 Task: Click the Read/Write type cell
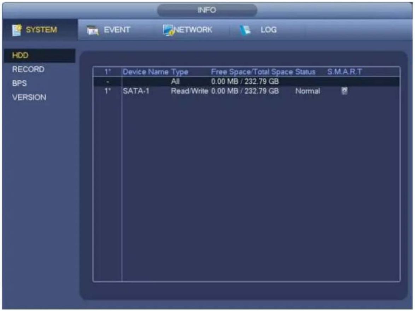pyautogui.click(x=189, y=91)
